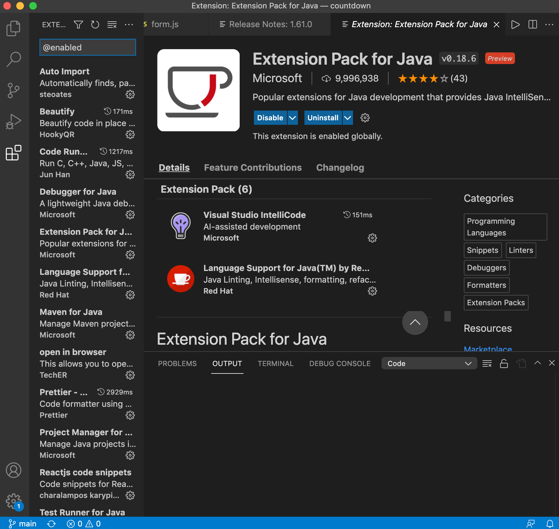
Task: Click the Debuggers category tag
Action: pyautogui.click(x=486, y=268)
